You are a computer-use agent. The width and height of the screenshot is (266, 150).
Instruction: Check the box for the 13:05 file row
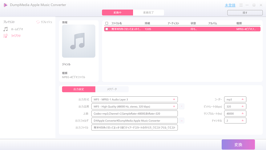tap(107, 29)
